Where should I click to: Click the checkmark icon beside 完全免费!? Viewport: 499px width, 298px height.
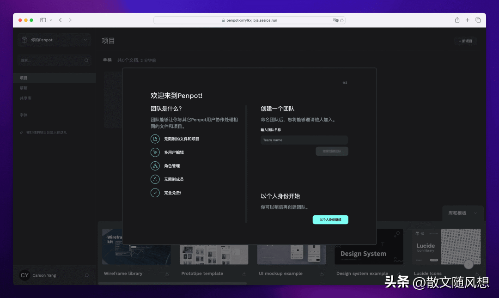tap(155, 193)
